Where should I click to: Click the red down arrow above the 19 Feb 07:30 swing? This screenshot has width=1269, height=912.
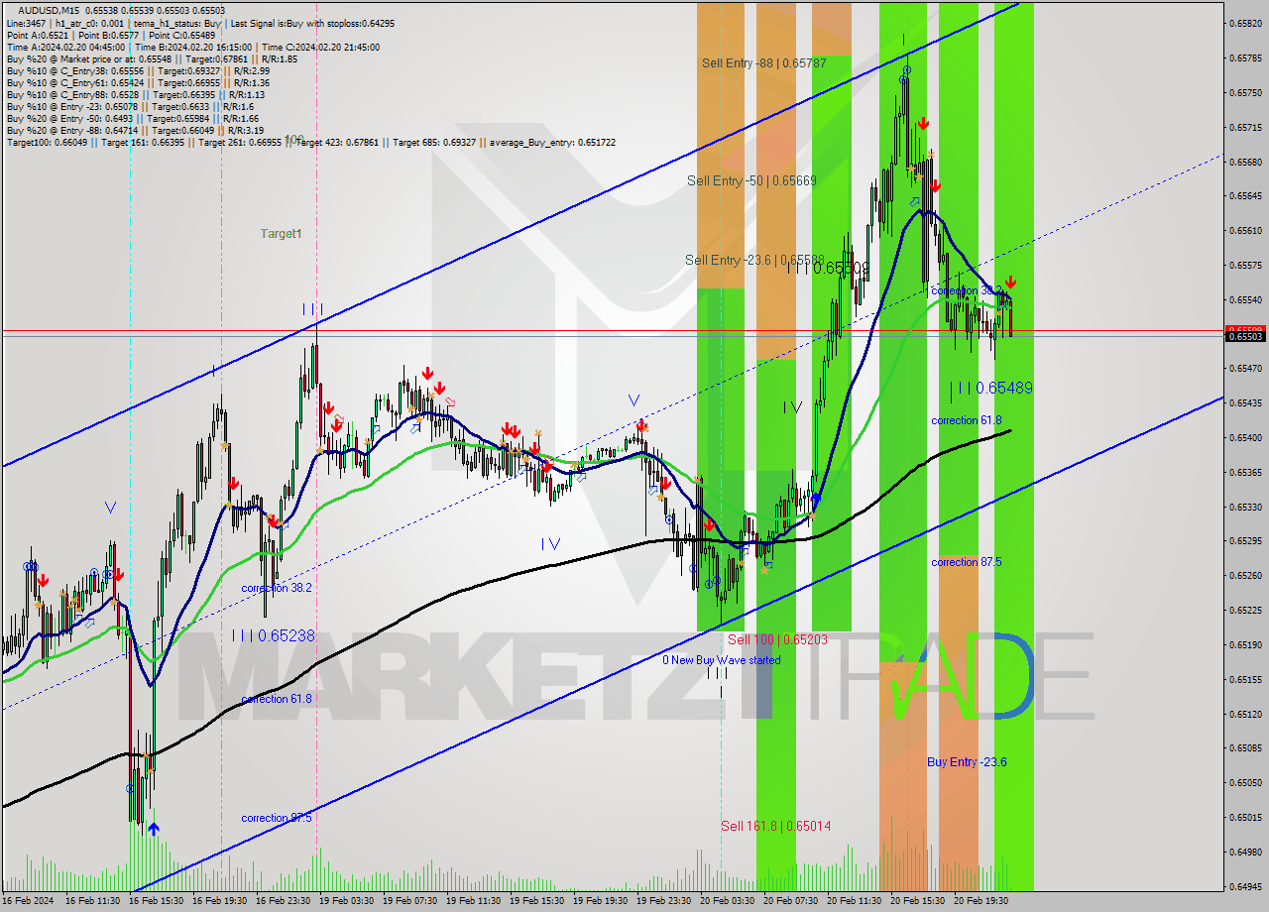point(428,372)
